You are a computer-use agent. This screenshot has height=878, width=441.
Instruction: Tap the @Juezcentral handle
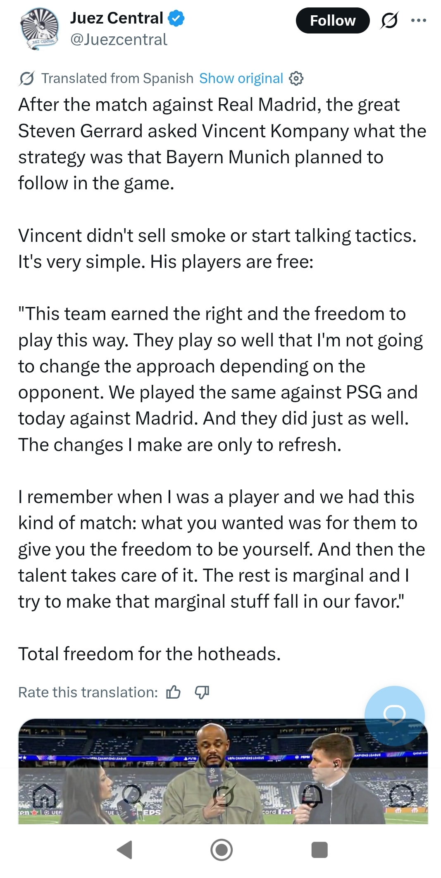pyautogui.click(x=119, y=40)
